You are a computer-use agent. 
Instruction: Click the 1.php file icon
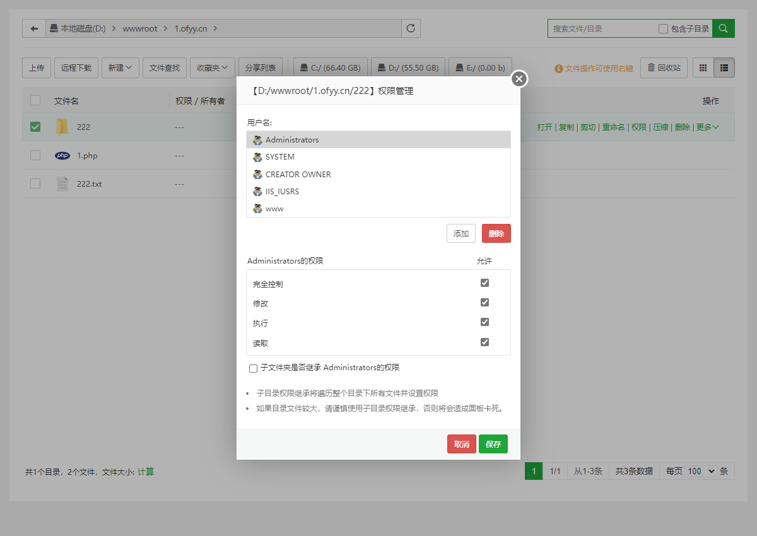[x=62, y=156]
